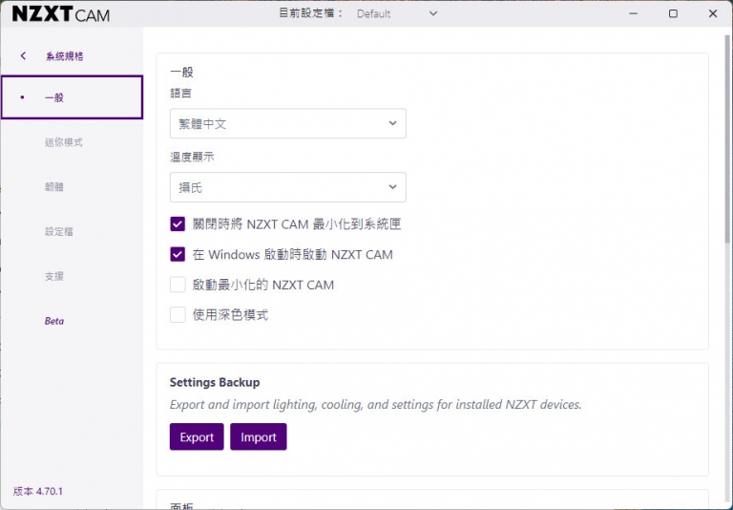Viewport: 733px width, 510px height.
Task: Click the Export settings button
Action: 197,436
